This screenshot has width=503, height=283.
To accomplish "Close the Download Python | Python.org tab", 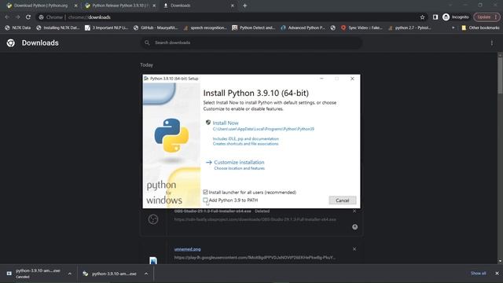I will (75, 6).
